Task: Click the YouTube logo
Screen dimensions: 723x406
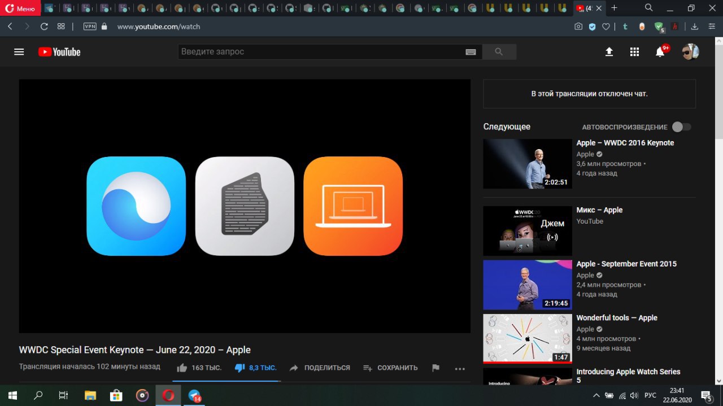Action: [59, 52]
